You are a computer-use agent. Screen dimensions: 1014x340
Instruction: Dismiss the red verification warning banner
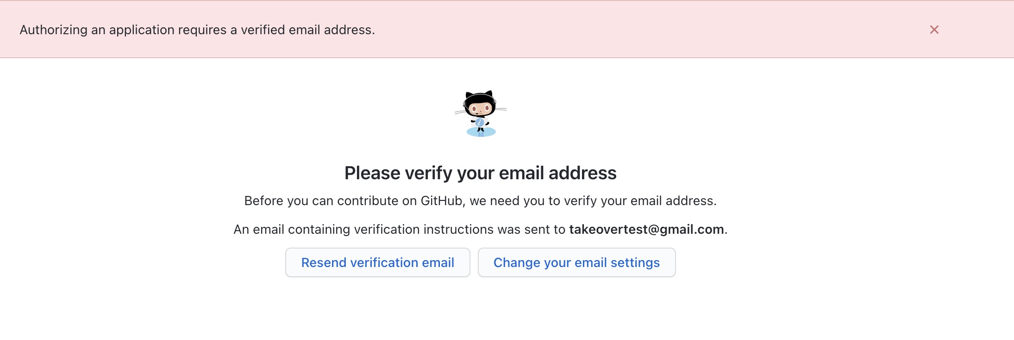click(934, 30)
